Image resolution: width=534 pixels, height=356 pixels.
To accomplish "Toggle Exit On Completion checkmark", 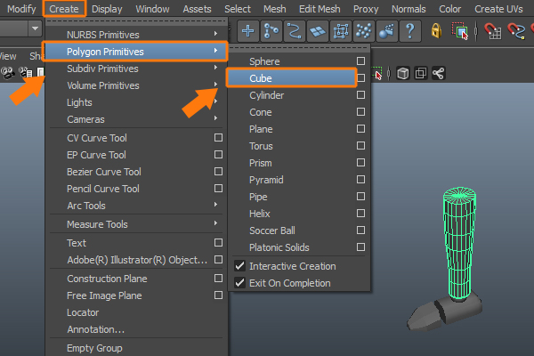I will [x=239, y=283].
